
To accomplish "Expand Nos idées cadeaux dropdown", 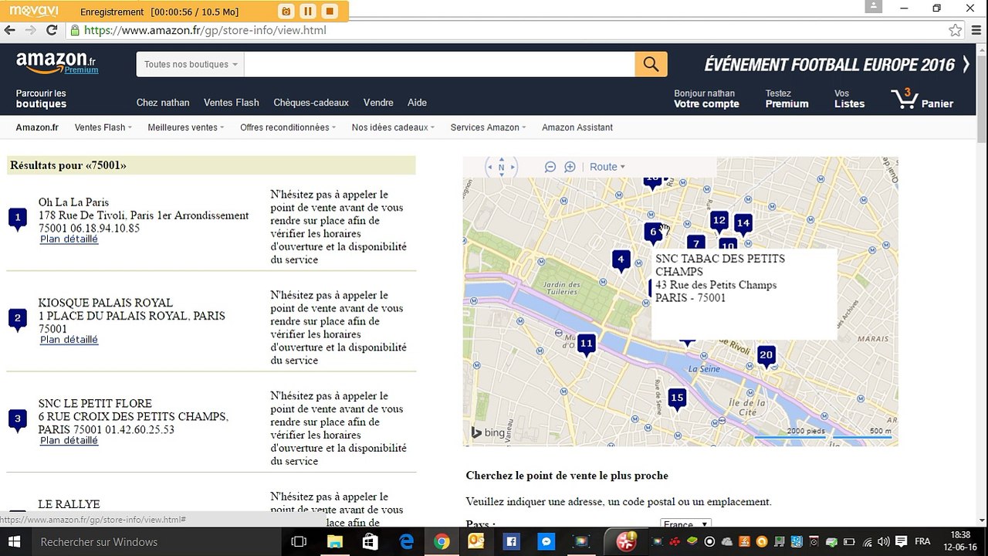I will coord(393,127).
